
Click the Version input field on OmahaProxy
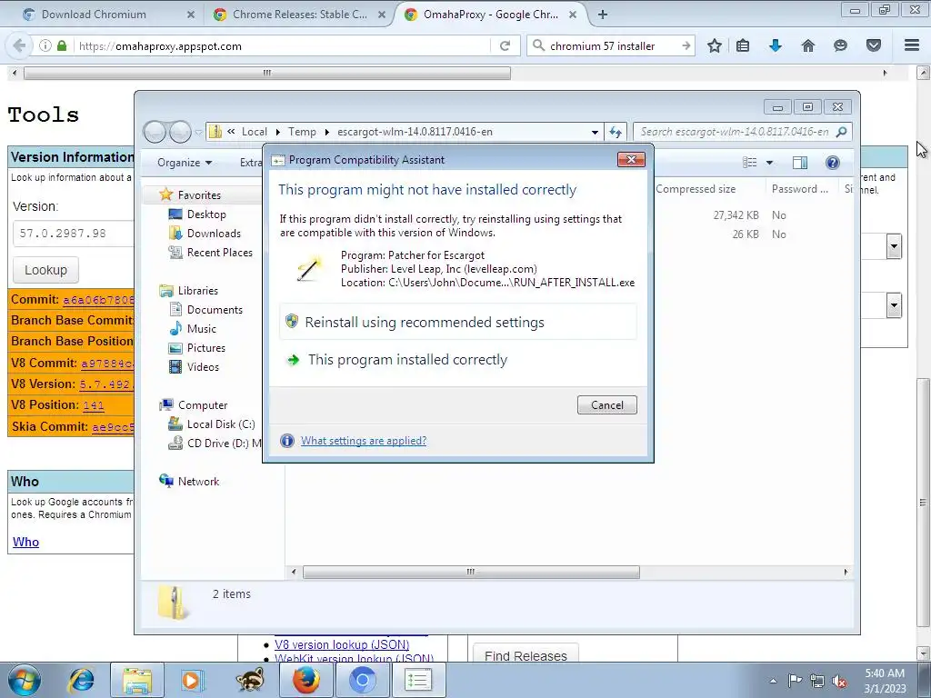tap(73, 234)
